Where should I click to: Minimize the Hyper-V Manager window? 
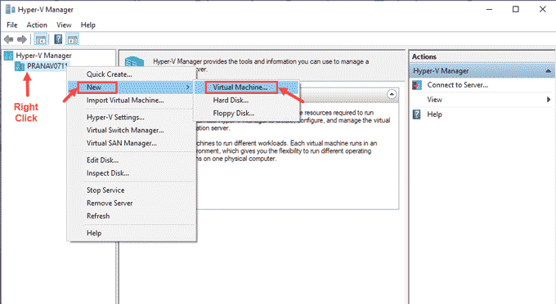pyautogui.click(x=489, y=9)
